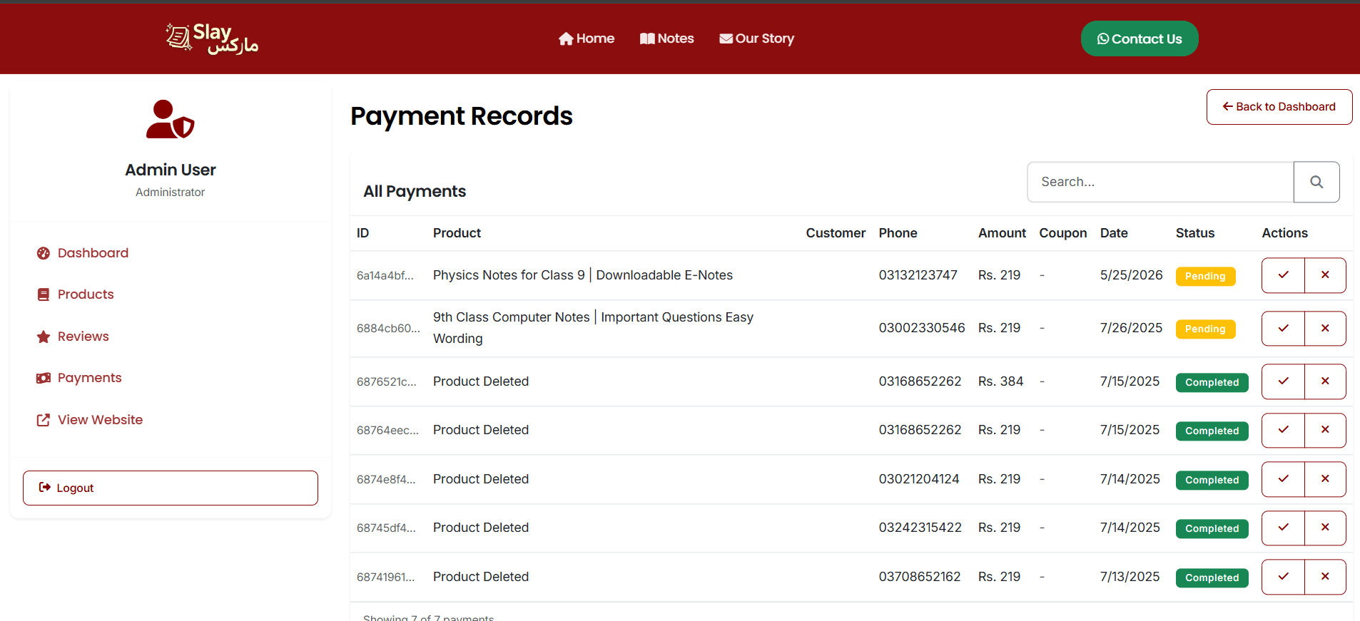Click the Amount column header
Image resolution: width=1360 pixels, height=621 pixels.
(1002, 233)
